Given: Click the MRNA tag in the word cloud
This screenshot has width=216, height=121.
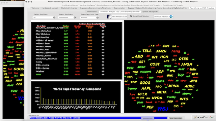Looking at the screenshot, I should [173, 86].
